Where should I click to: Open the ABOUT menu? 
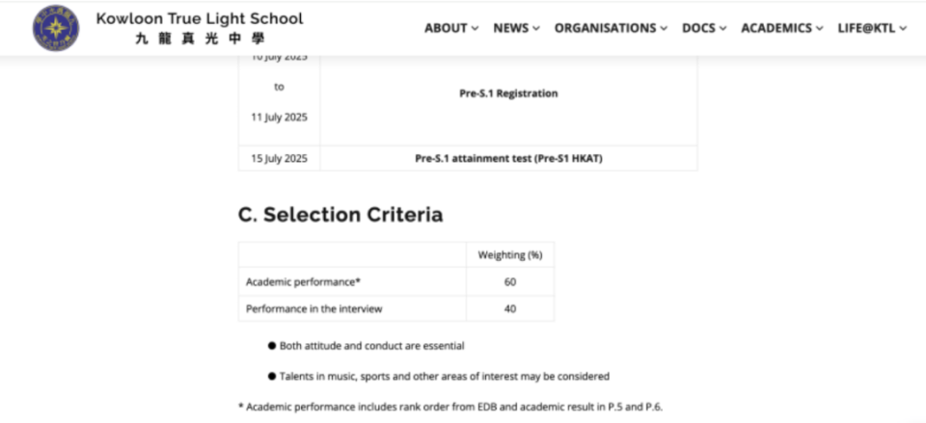pos(450,28)
